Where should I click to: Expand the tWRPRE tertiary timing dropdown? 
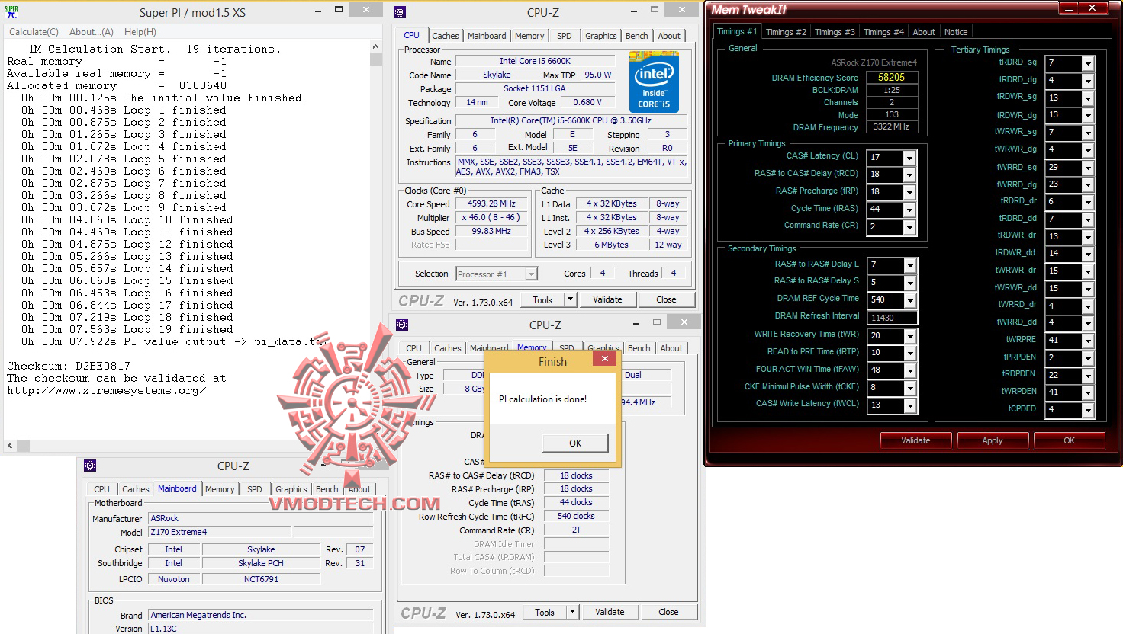pos(1089,341)
